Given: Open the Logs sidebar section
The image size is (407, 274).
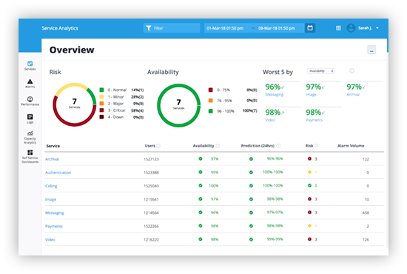Looking at the screenshot, I should [30, 118].
